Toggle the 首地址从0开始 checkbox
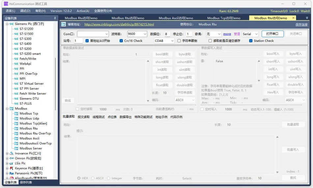This screenshot has height=188, width=313. point(87,41)
